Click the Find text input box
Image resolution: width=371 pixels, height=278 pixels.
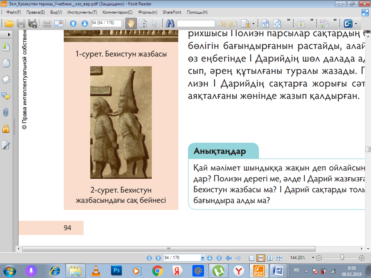coord(196,24)
